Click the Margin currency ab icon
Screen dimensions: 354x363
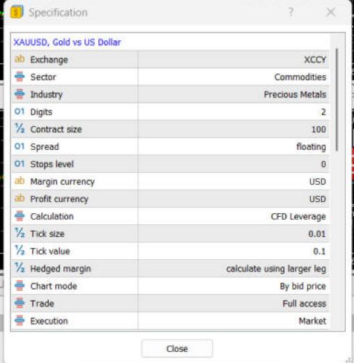coord(20,181)
